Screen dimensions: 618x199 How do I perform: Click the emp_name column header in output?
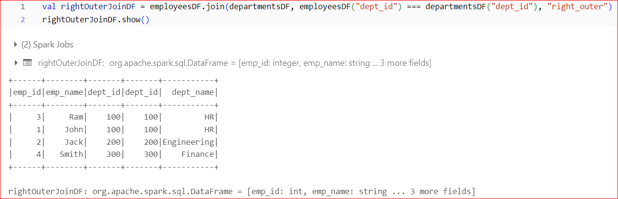click(x=65, y=92)
